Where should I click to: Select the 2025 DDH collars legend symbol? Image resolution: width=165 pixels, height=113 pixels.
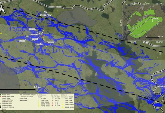click(1, 101)
